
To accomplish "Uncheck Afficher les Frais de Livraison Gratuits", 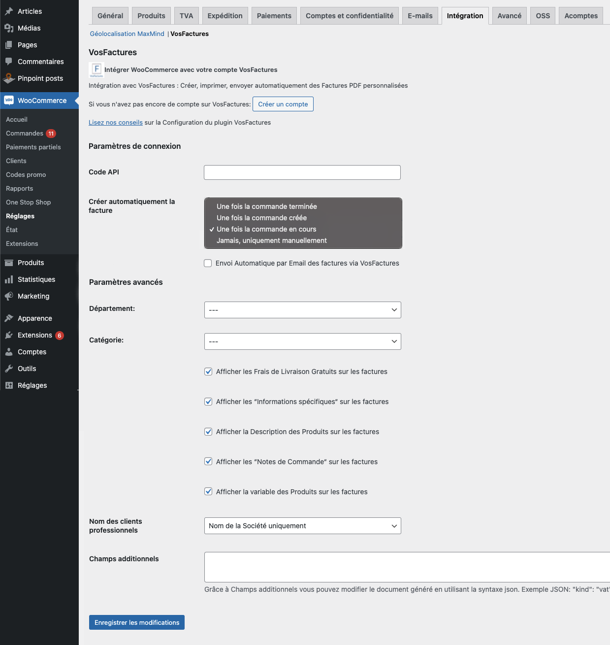I will coord(208,372).
